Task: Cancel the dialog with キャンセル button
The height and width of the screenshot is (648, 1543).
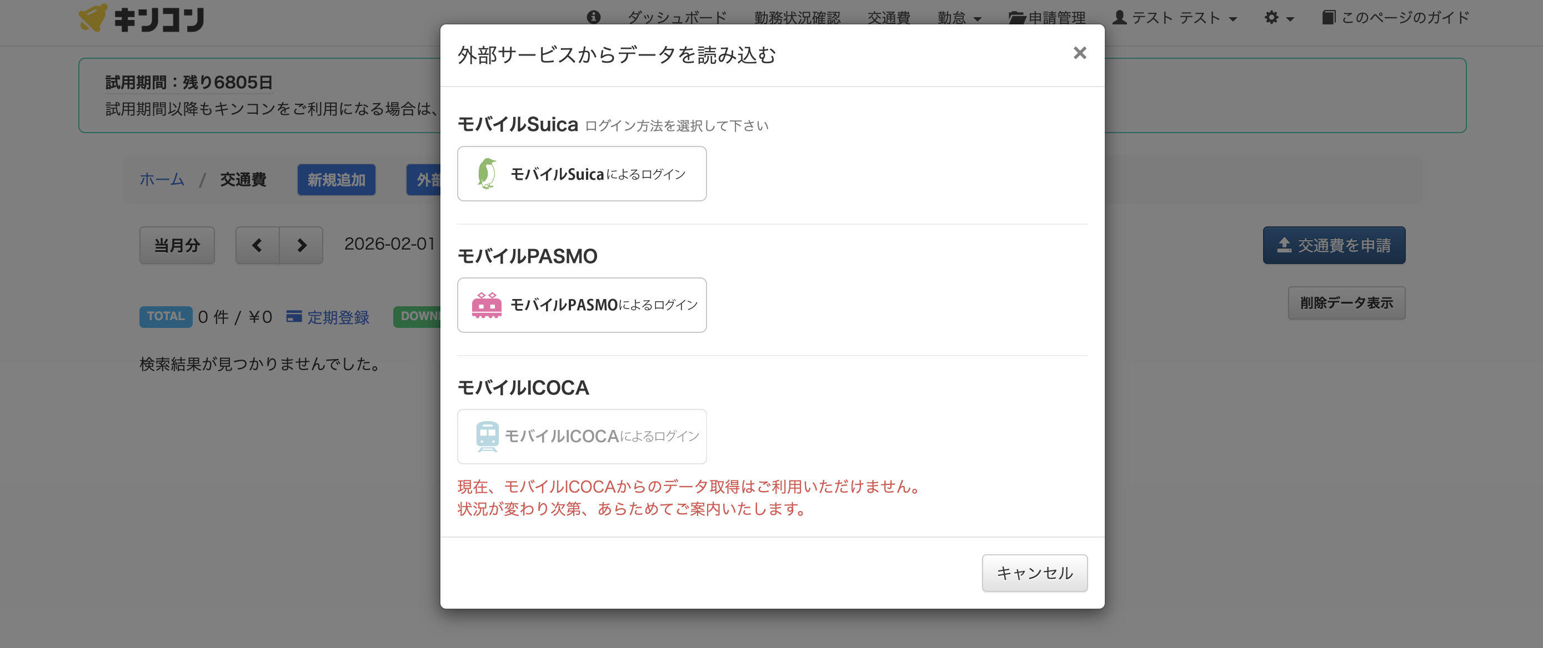Action: 1034,573
